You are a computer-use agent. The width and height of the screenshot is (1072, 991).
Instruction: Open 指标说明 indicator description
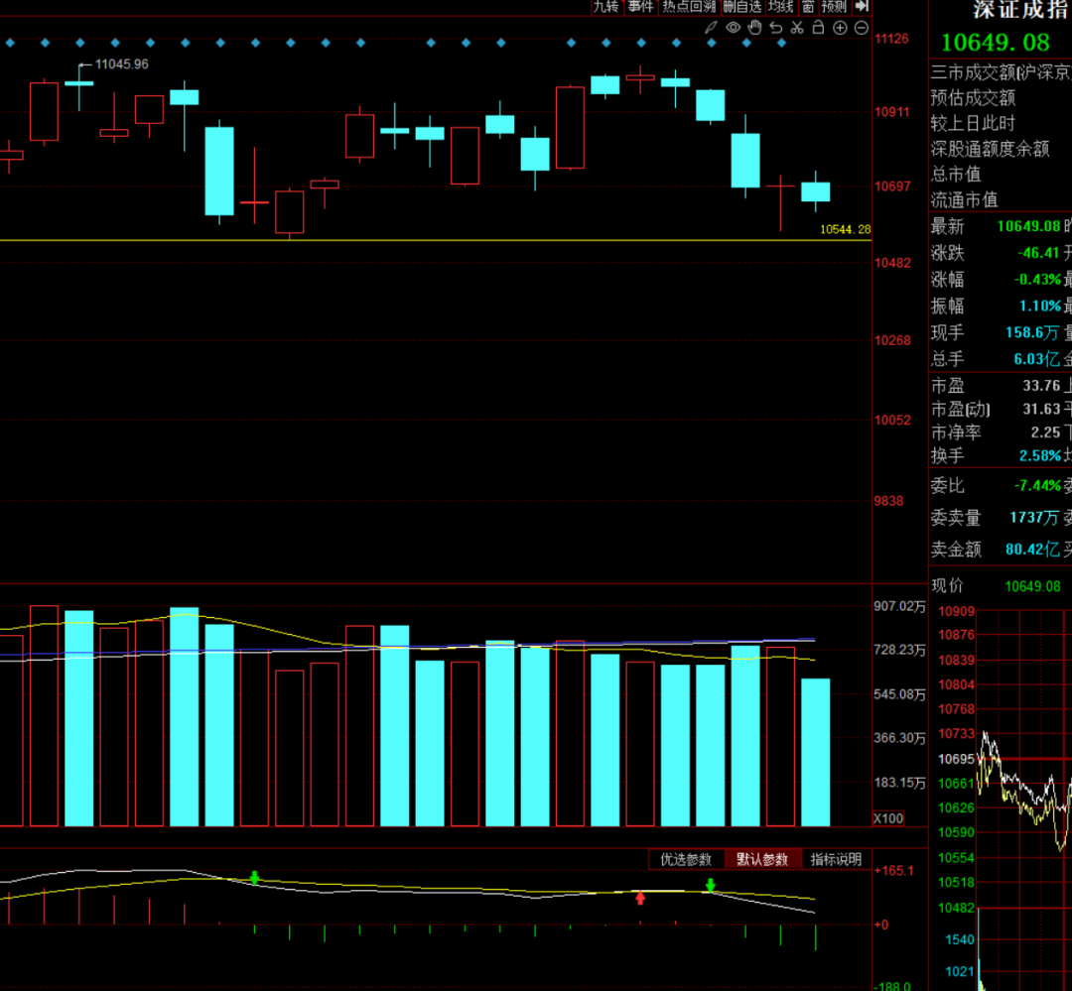(x=836, y=859)
